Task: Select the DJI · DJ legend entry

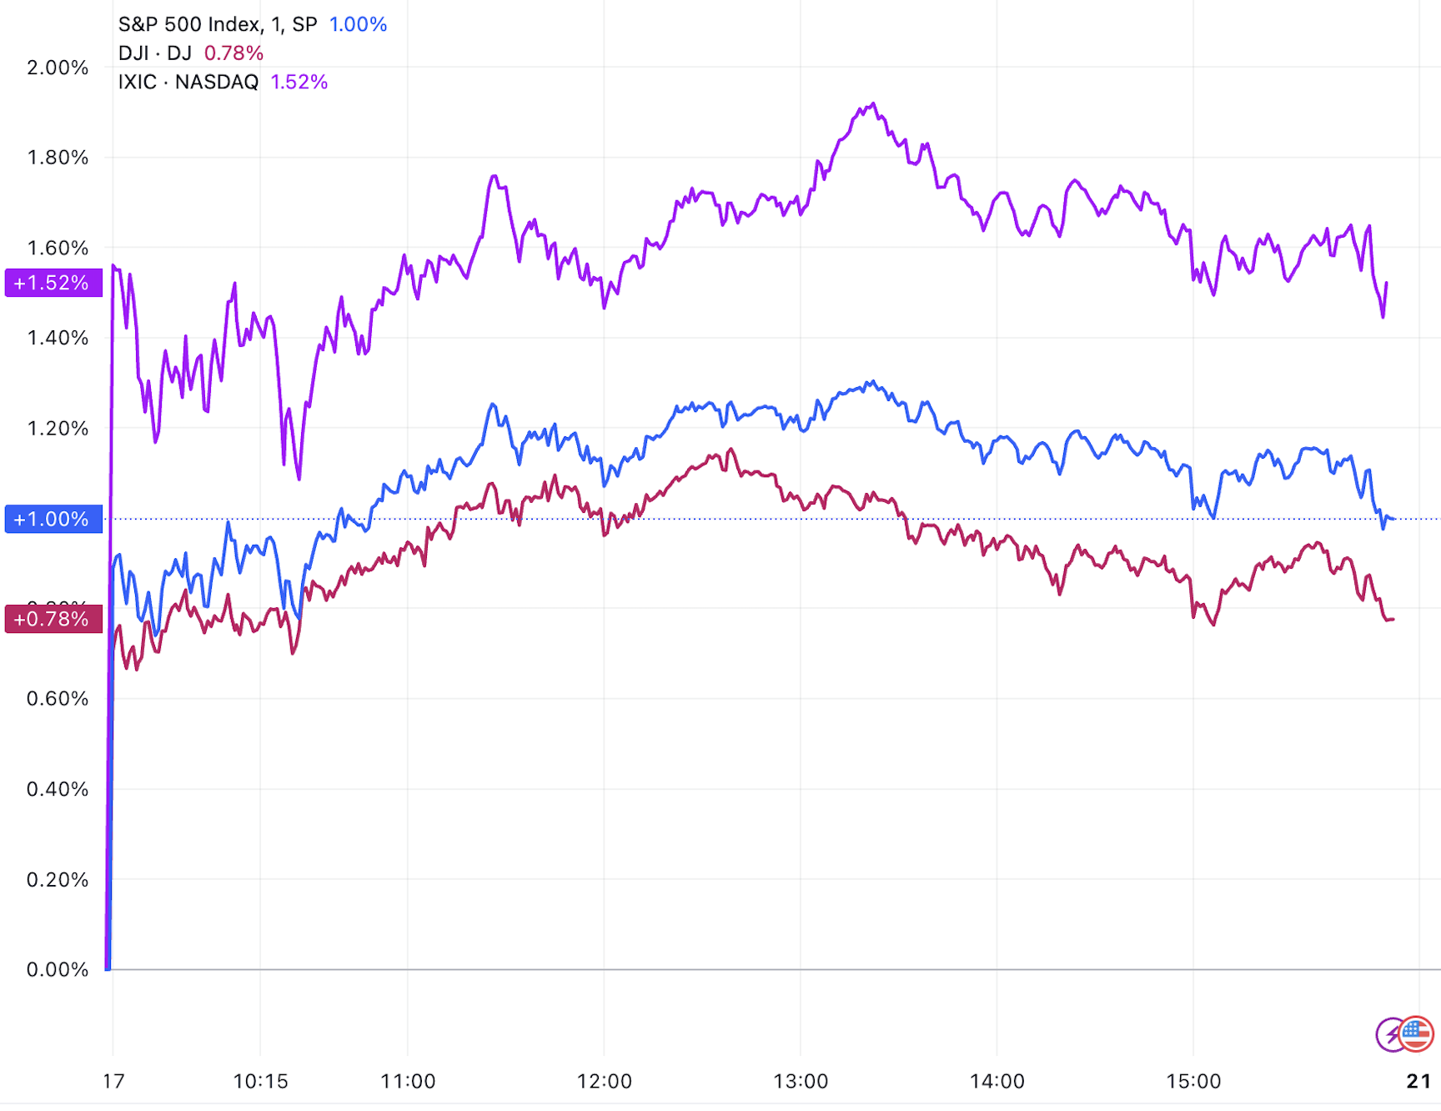Action: 155,53
